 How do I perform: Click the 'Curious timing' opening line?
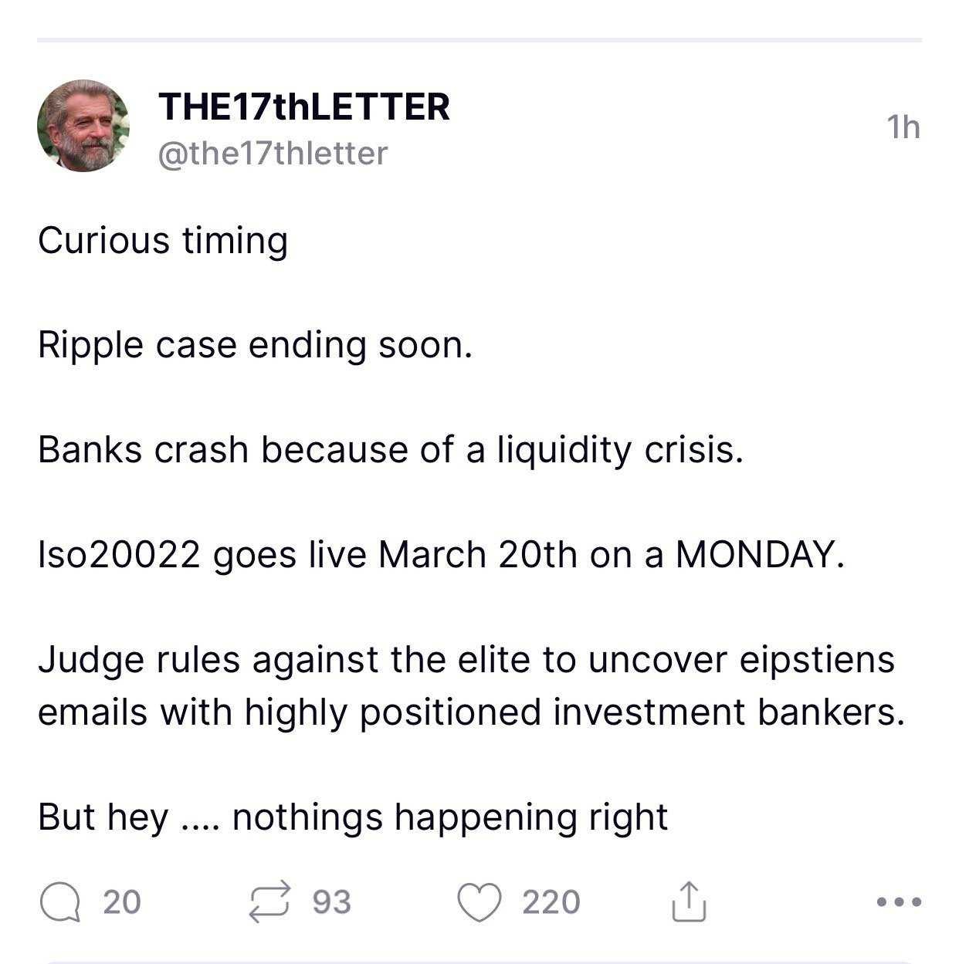click(x=163, y=241)
